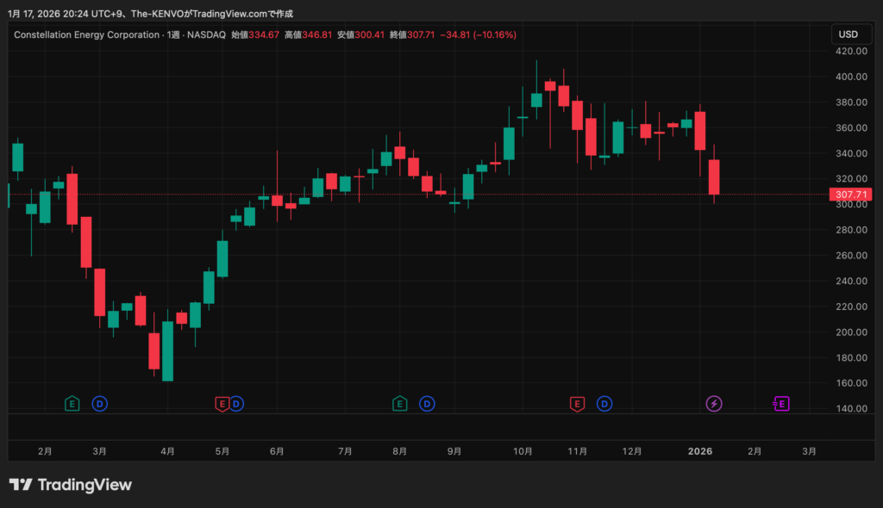Click the TradingView logo

click(x=71, y=485)
